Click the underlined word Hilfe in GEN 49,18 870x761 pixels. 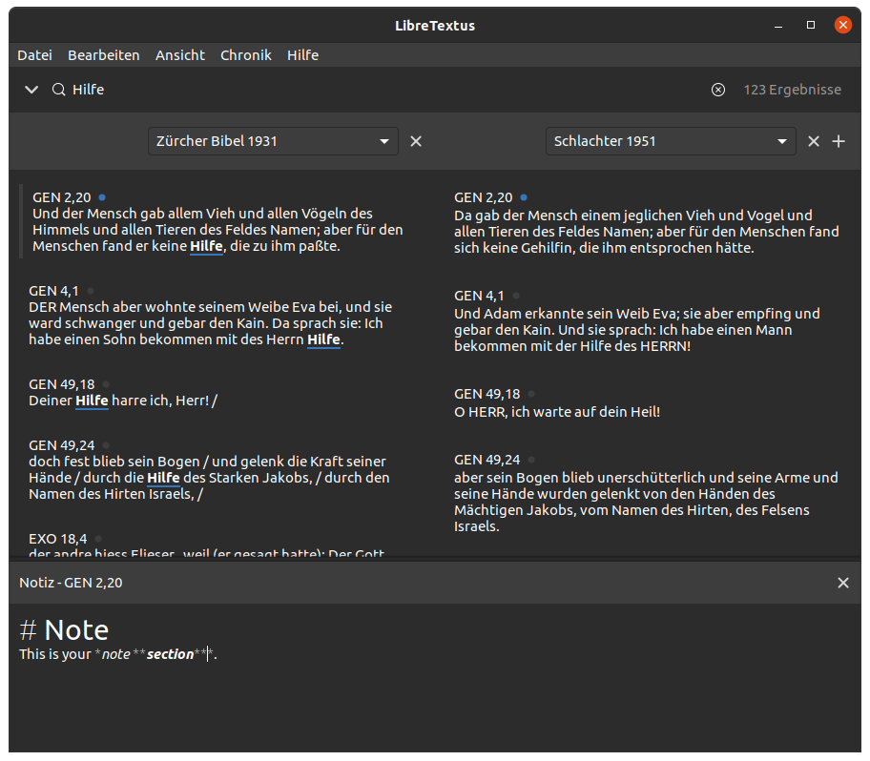coord(92,400)
